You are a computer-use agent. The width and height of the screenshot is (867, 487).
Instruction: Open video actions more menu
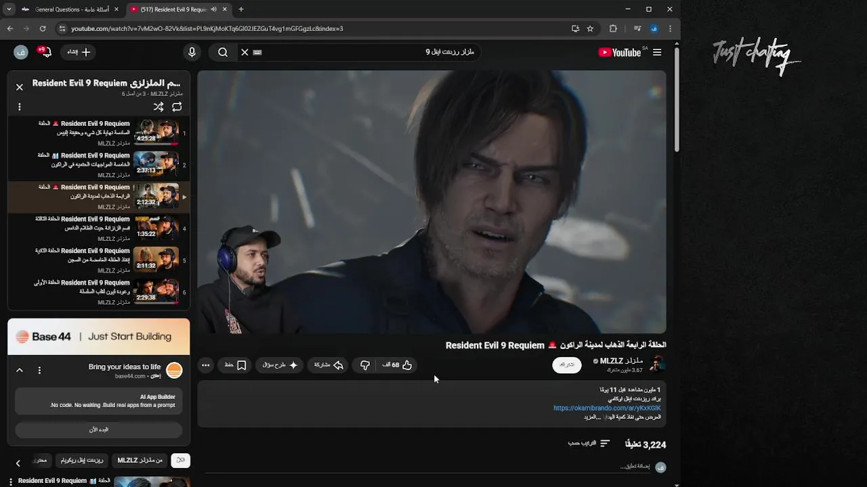(x=206, y=365)
